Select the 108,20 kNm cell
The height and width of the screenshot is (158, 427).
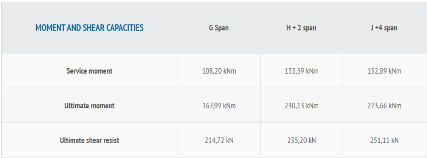tap(219, 71)
